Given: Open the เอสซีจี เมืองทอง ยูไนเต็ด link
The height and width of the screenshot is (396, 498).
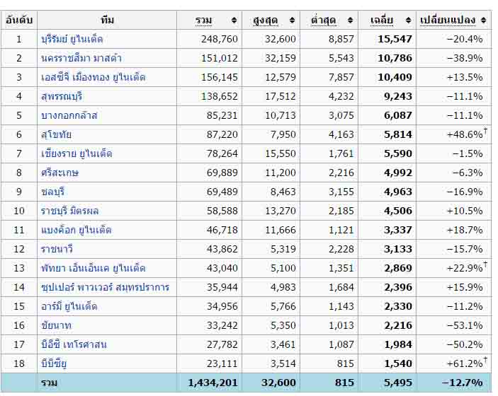Looking at the screenshot, I should click(x=94, y=77).
